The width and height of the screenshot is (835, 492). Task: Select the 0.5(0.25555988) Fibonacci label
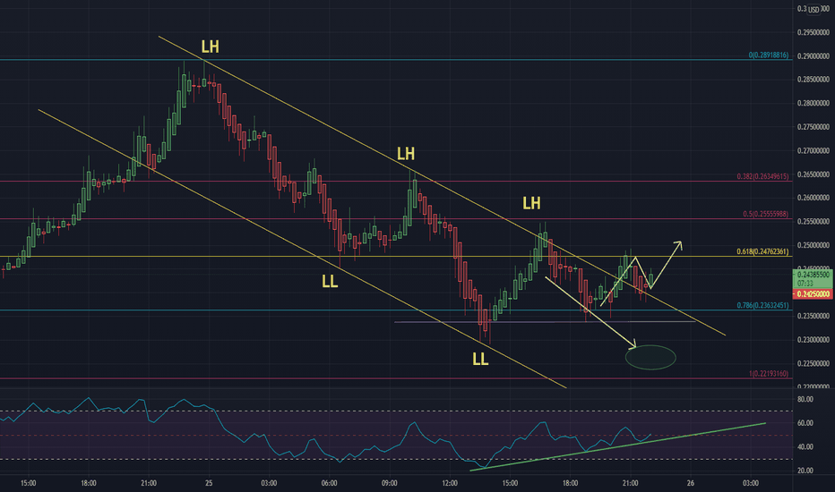tap(766, 215)
